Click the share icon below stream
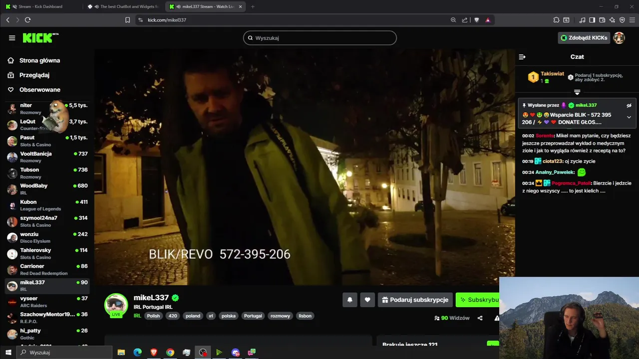The image size is (639, 359). tap(480, 318)
